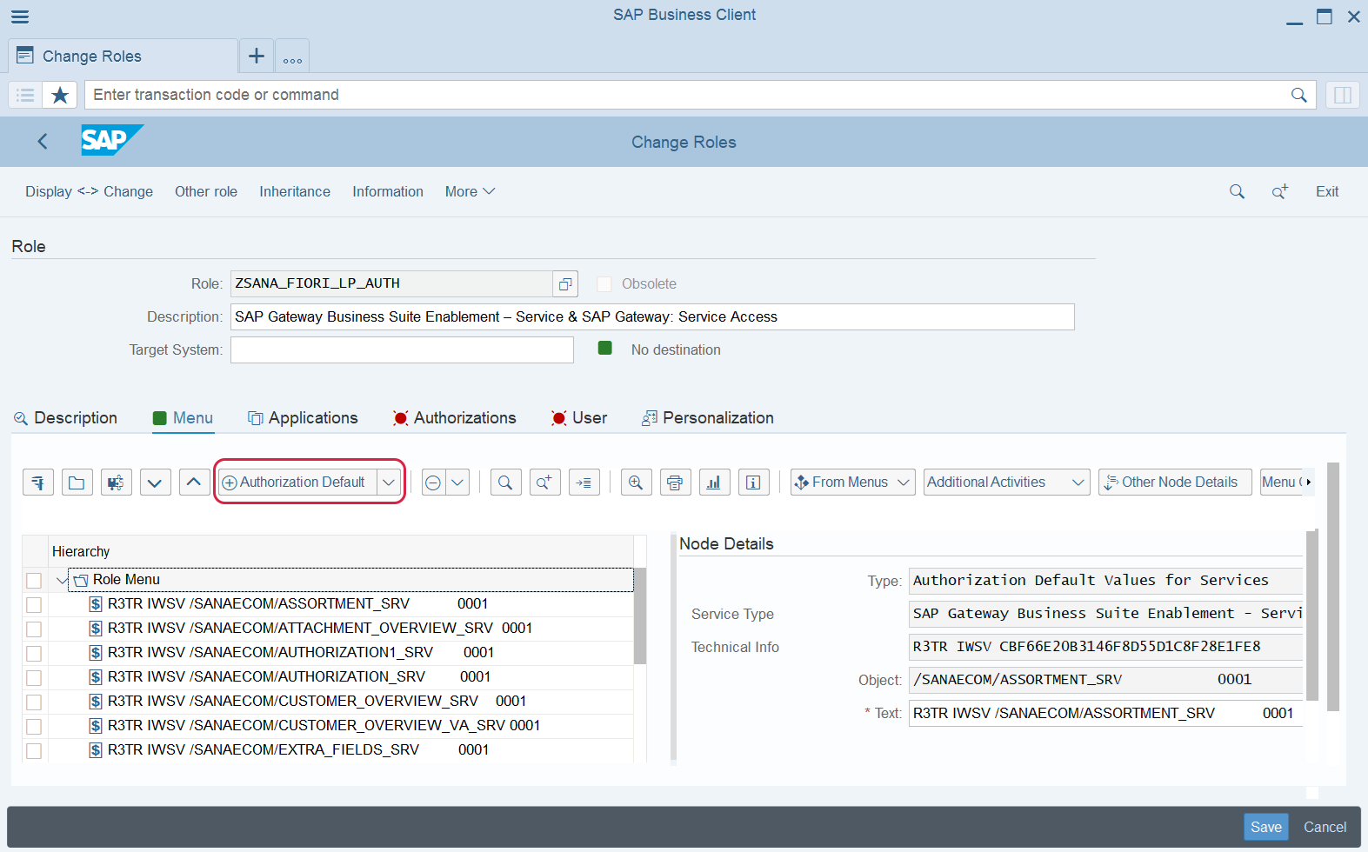Viewport: 1368px width, 852px height.
Task: Check the box for EXTRA_FIELDS_SRV row
Action: point(34,751)
